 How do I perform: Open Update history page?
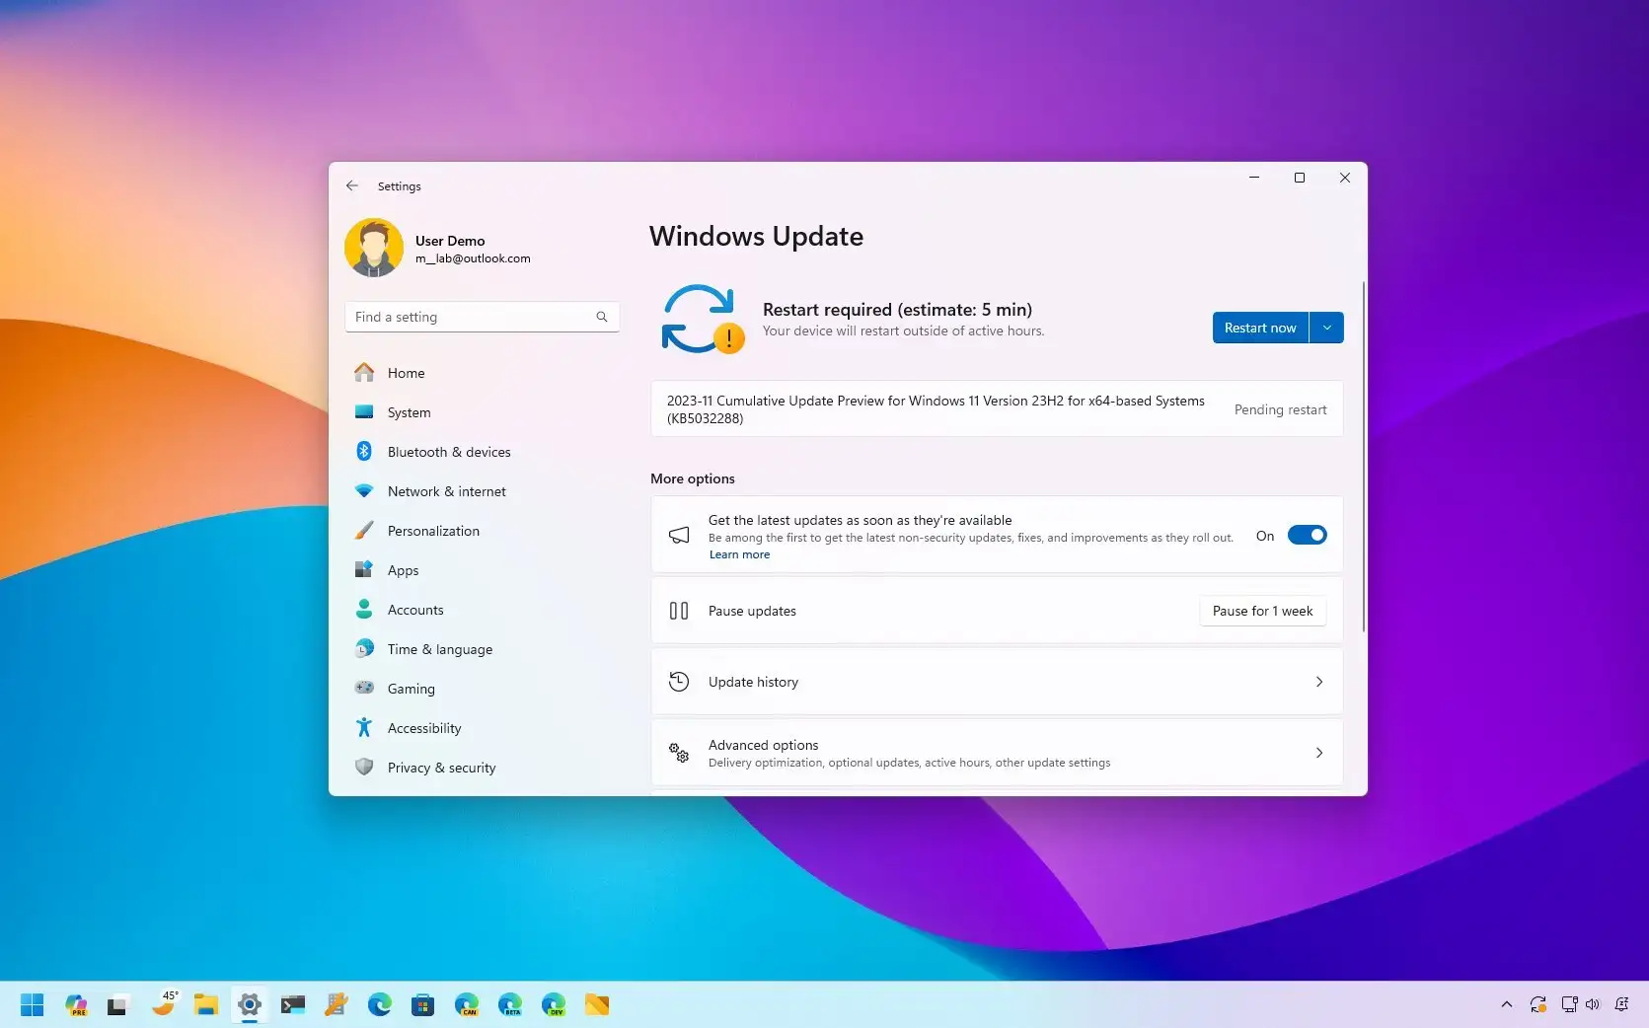[997, 682]
